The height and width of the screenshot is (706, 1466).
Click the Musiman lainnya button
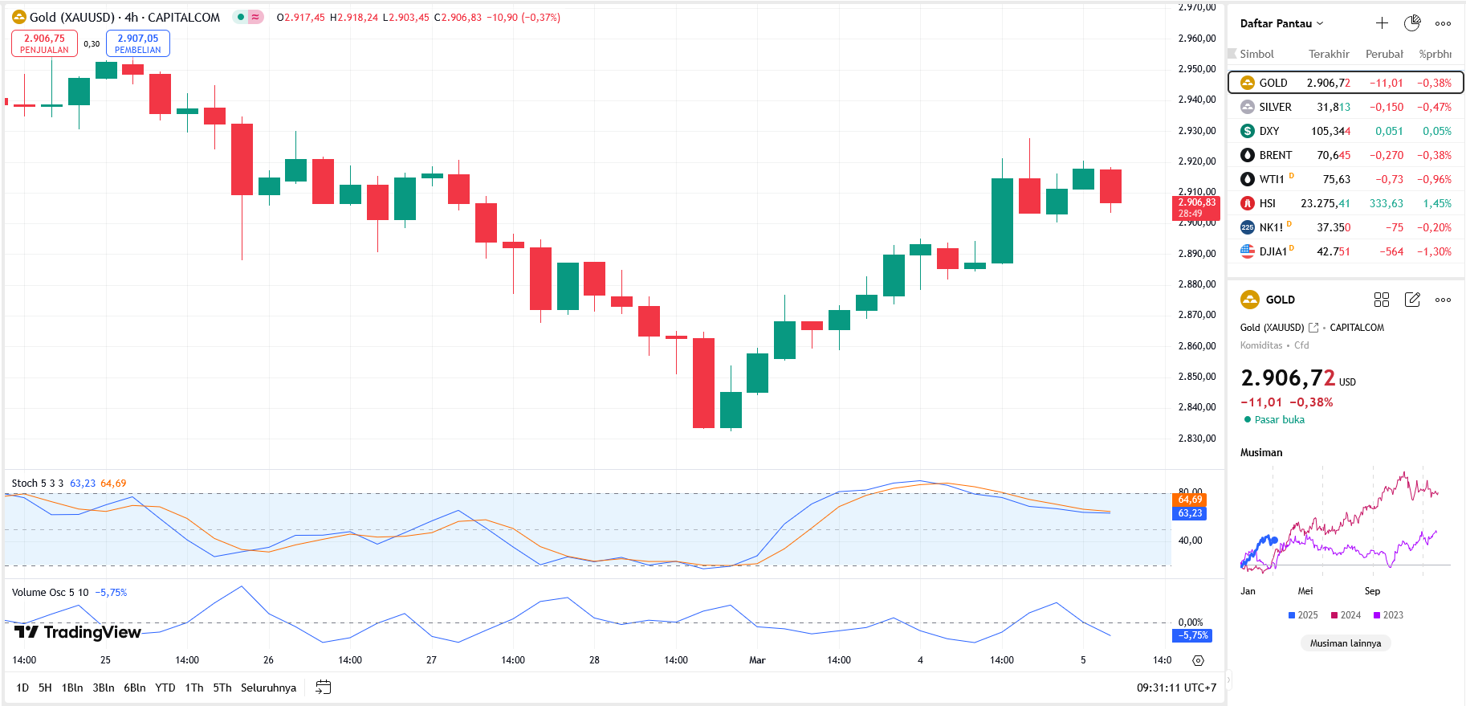tap(1345, 643)
